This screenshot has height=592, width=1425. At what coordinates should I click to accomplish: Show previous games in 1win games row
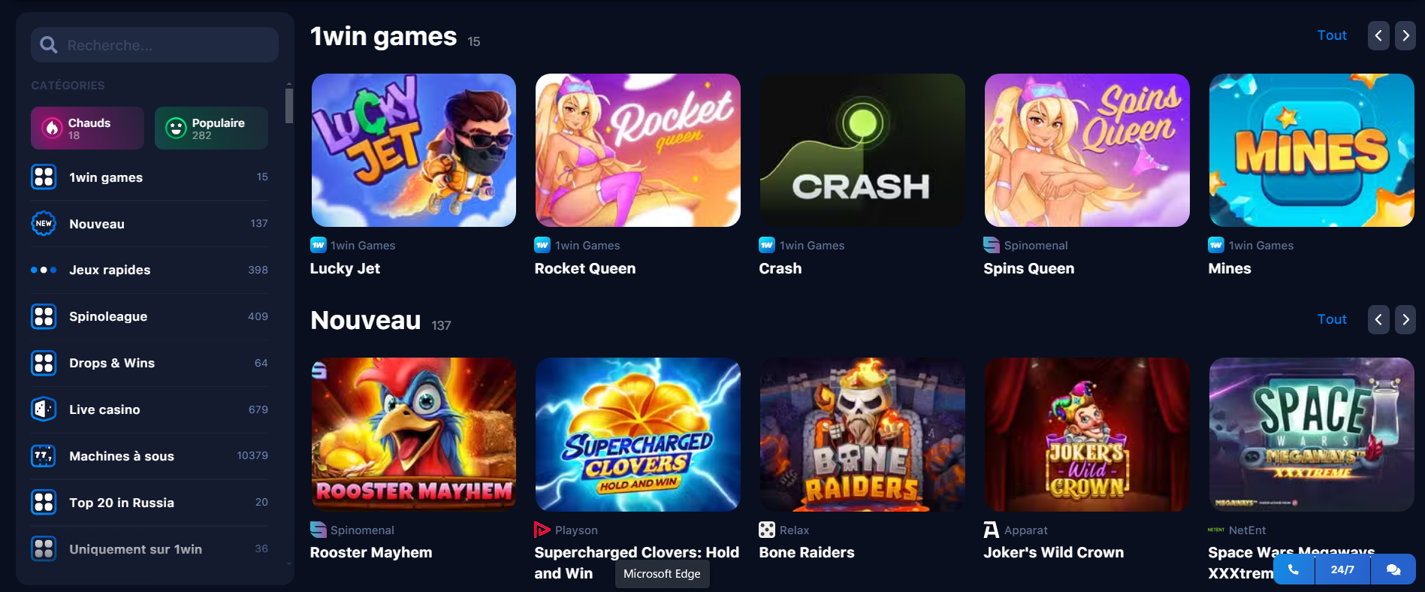1378,35
